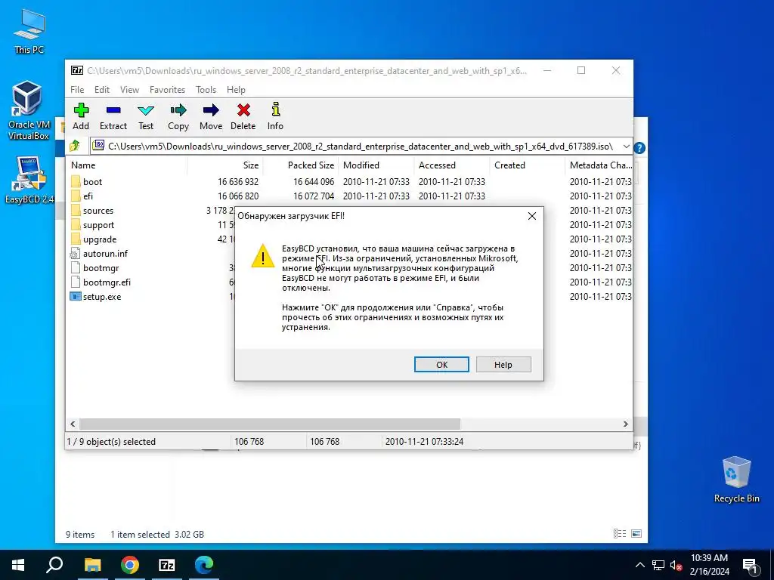Click the horizontal scrollbar right arrow

point(625,424)
